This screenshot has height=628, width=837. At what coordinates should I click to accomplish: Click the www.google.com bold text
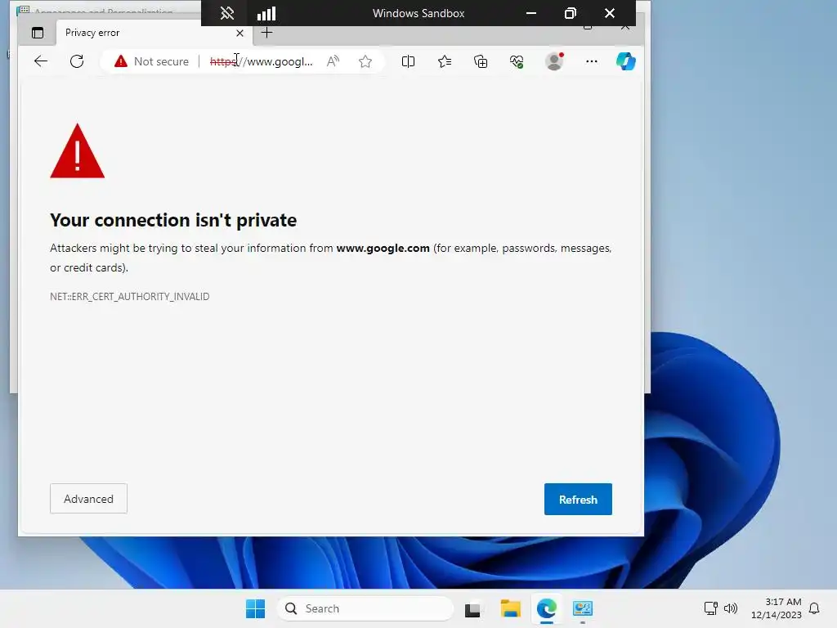point(383,248)
